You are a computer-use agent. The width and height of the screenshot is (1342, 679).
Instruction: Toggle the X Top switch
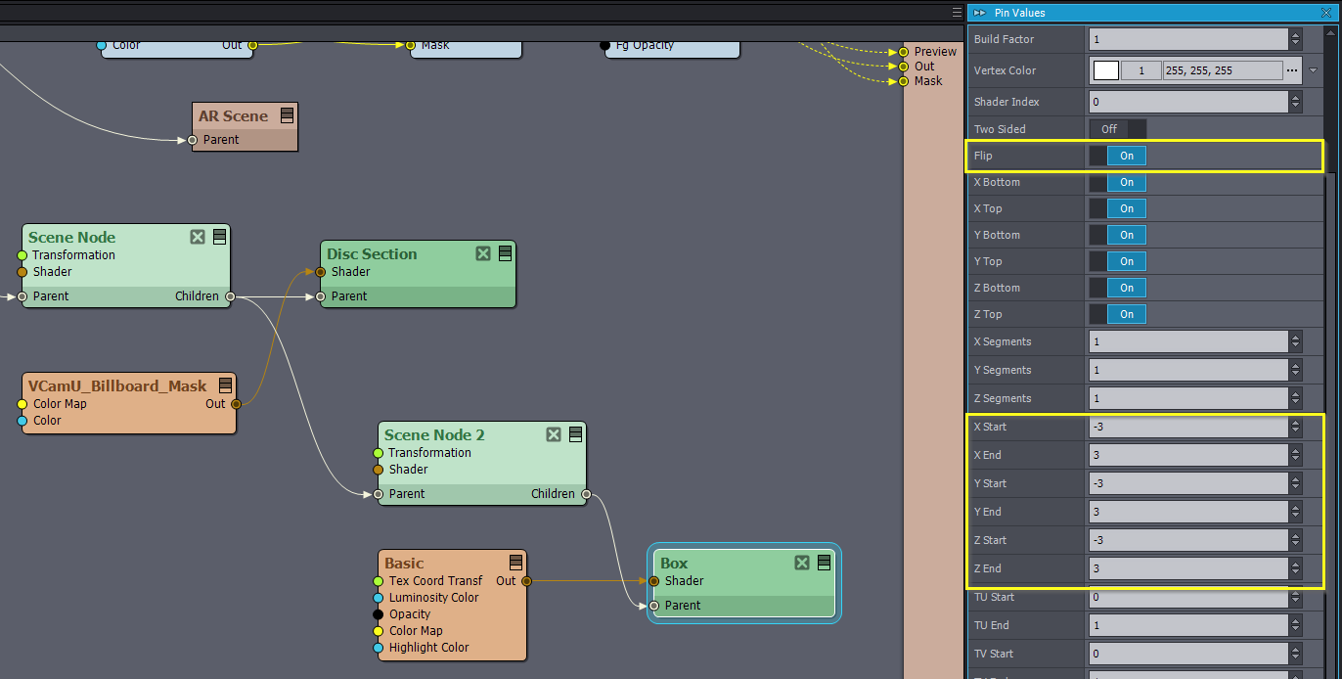tap(1118, 208)
